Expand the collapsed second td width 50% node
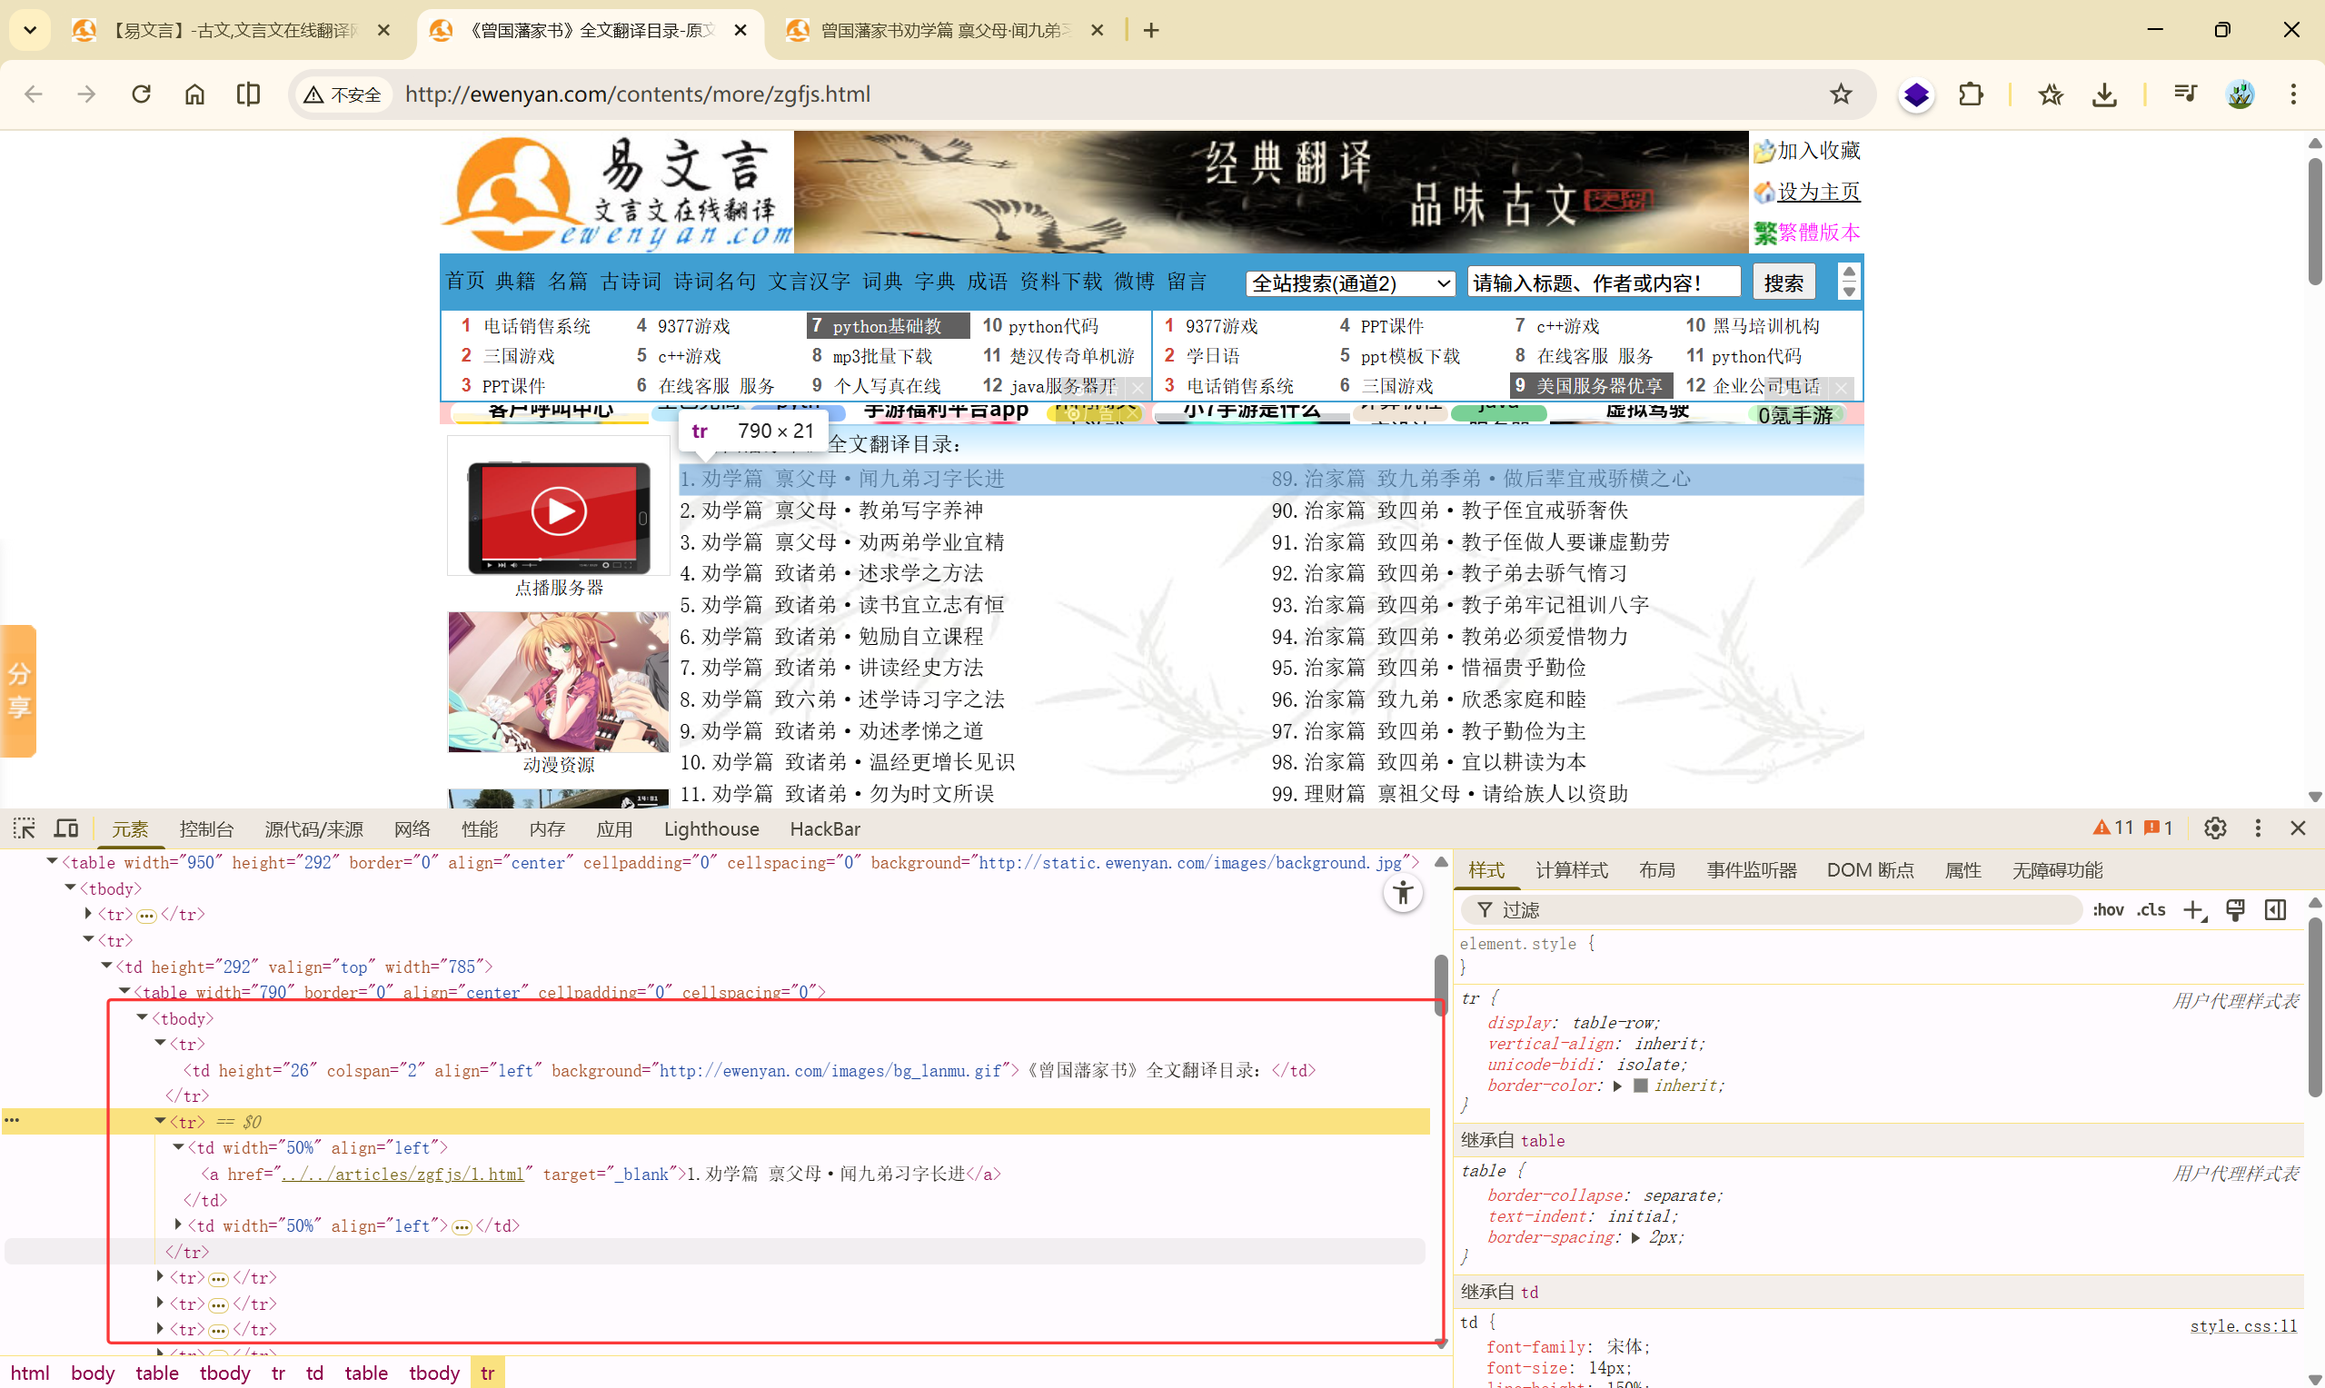Viewport: 2325px width, 1388px height. pyautogui.click(x=179, y=1225)
